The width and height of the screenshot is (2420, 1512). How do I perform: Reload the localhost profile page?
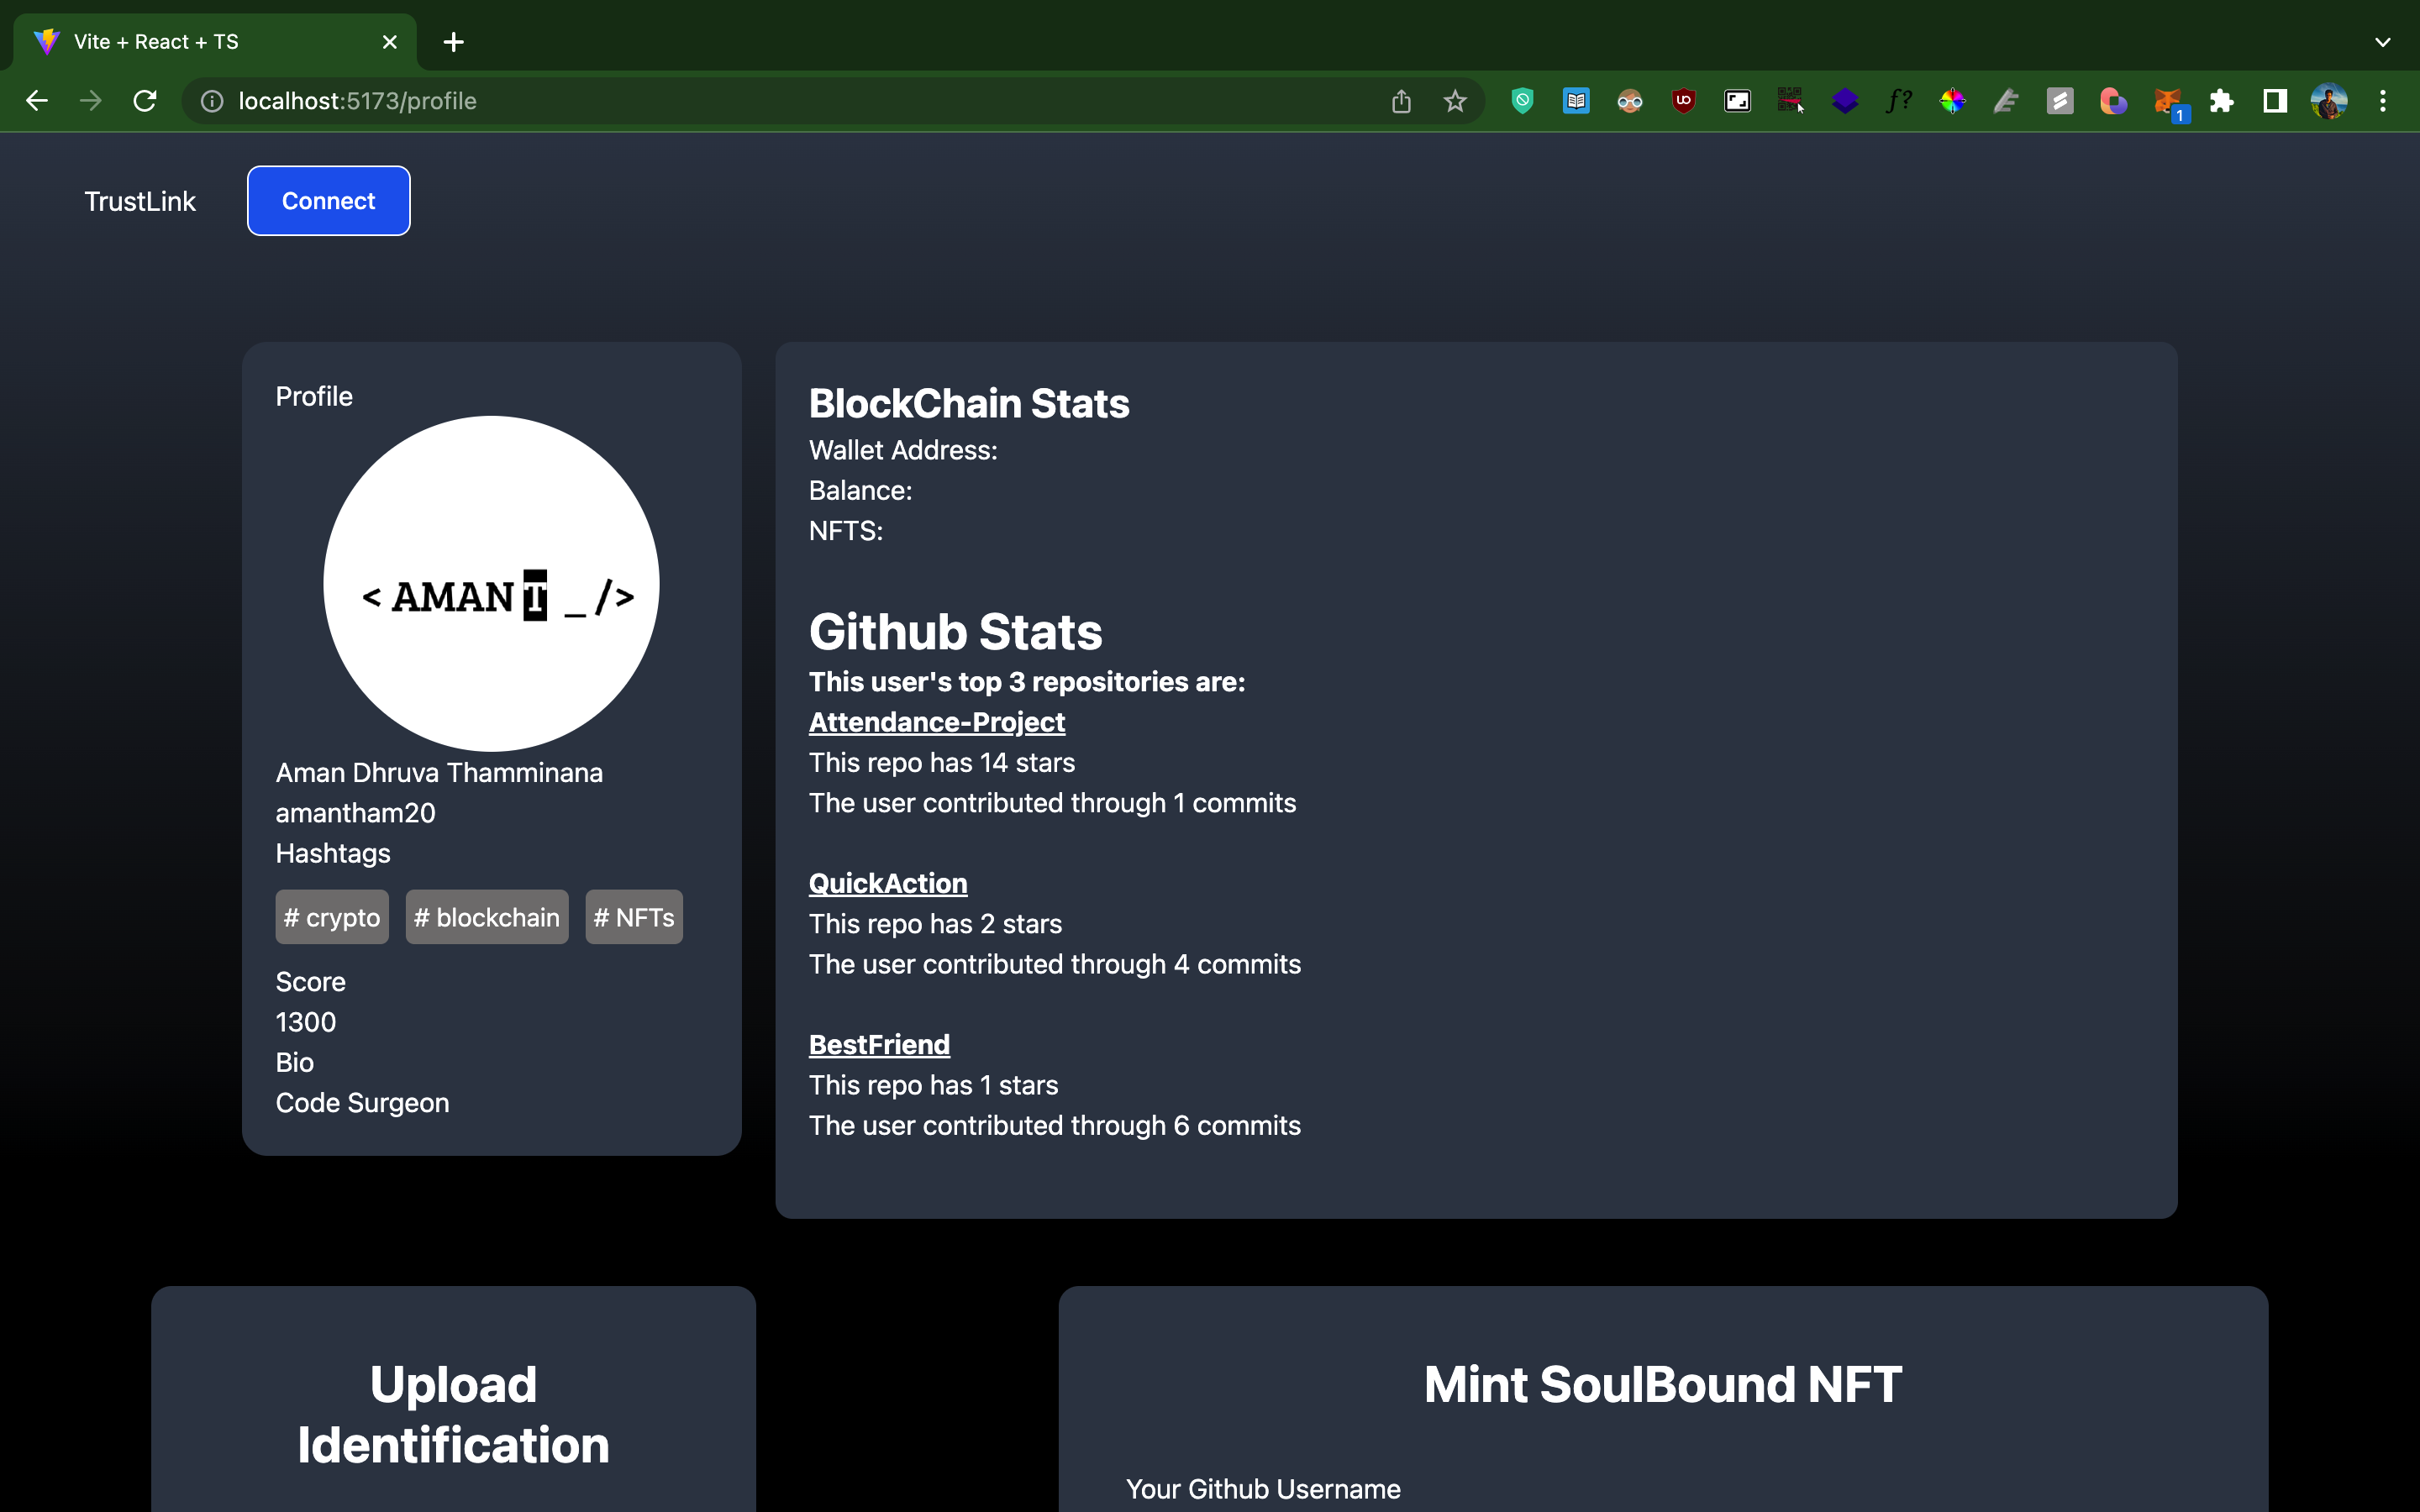pos(145,101)
